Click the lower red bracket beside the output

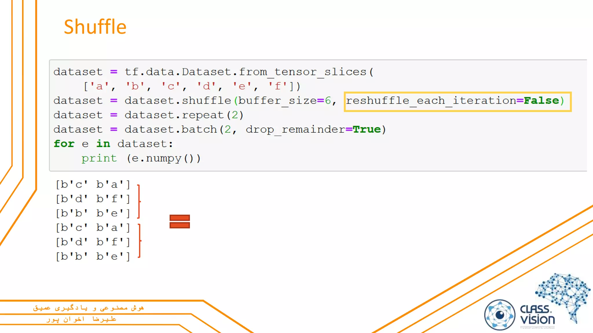[x=139, y=240]
